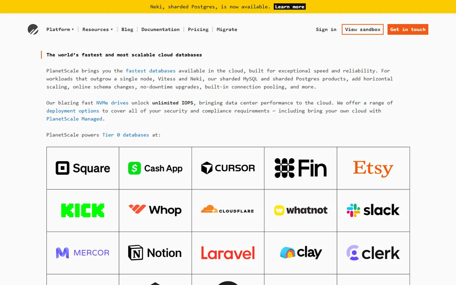Click the Fin logo tile
Image resolution: width=456 pixels, height=285 pixels.
point(301,168)
